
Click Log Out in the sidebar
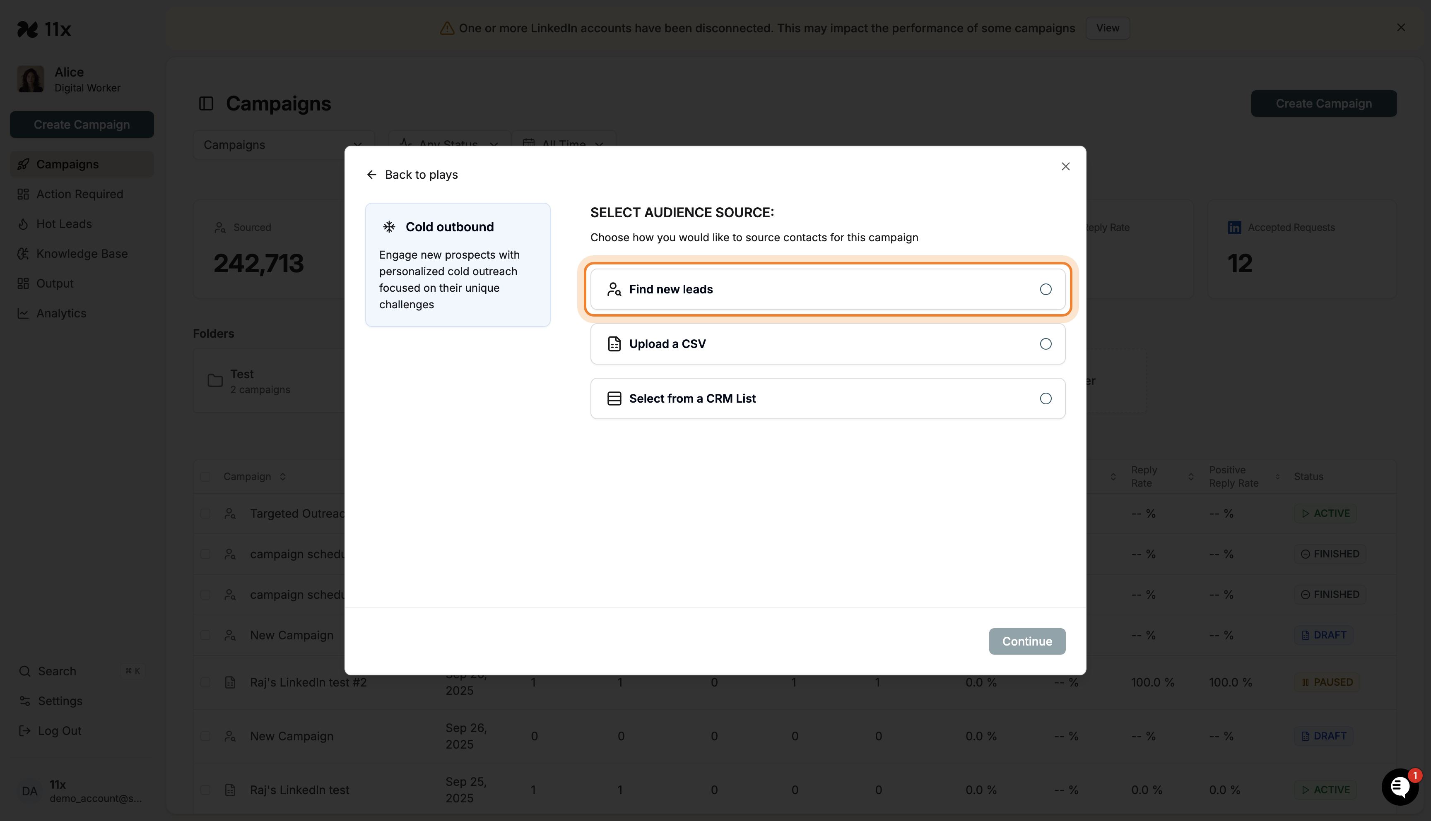pyautogui.click(x=59, y=731)
